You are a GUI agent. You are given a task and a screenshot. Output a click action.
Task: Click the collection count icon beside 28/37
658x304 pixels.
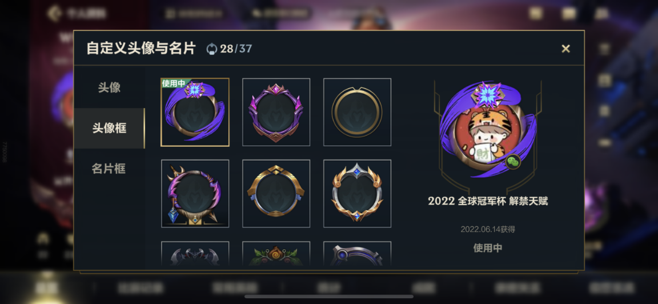pyautogui.click(x=212, y=49)
